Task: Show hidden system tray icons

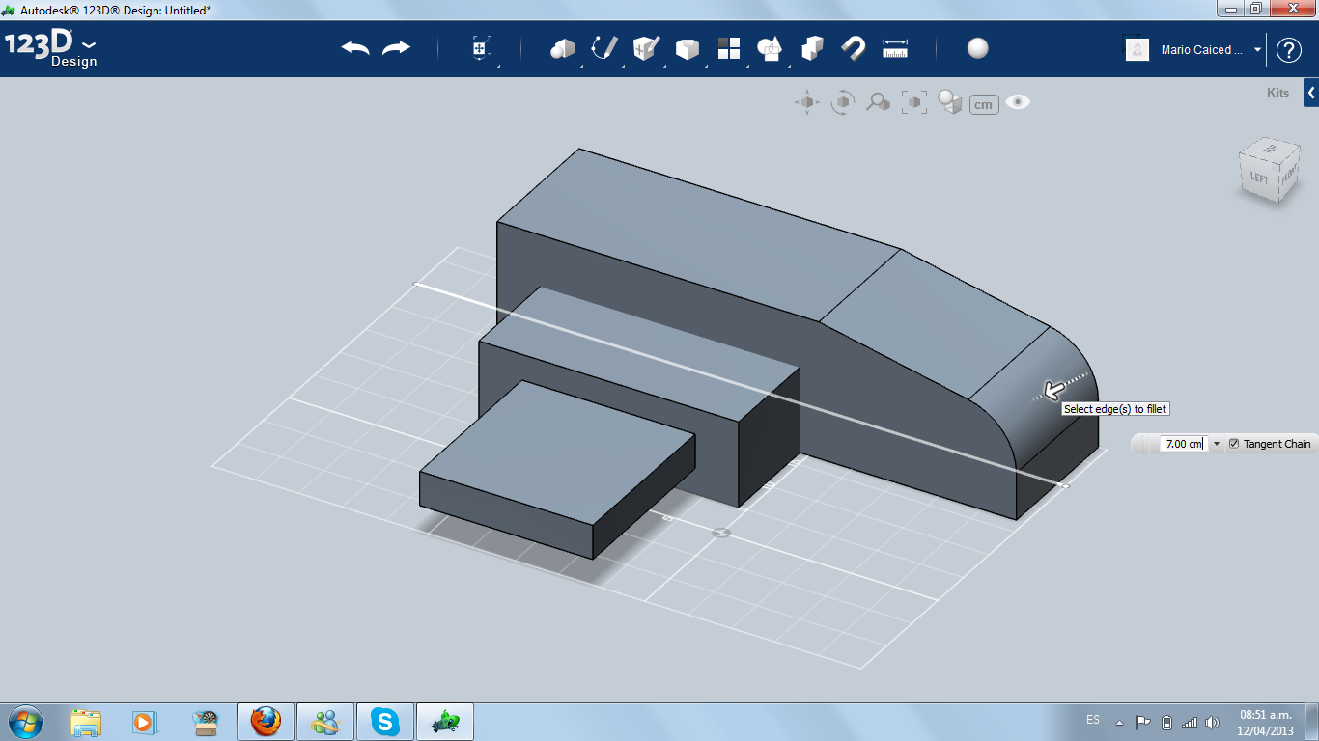Action: 1120,722
